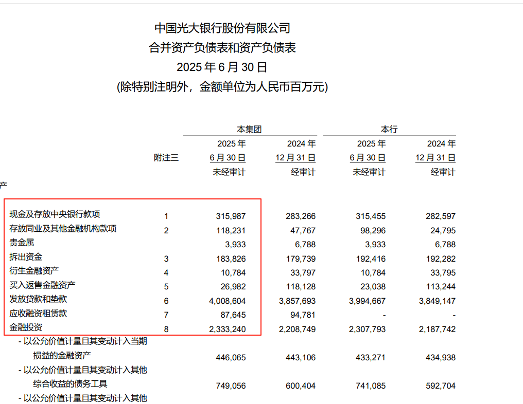Viewport: 523px width, 404px height.
Task: Click the line 综合收益的债务工具
Action: pyautogui.click(x=70, y=384)
